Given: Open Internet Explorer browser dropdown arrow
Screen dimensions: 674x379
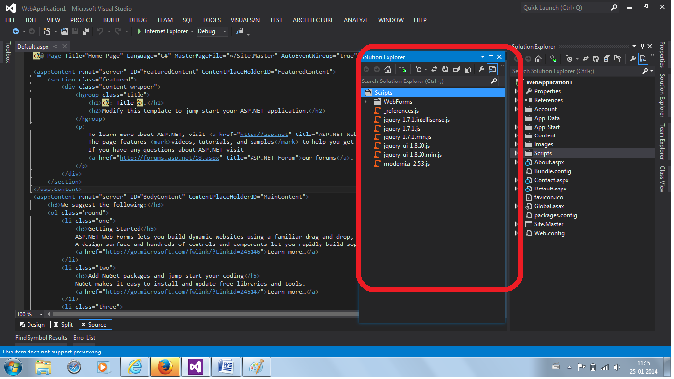Looking at the screenshot, I should tap(192, 31).
